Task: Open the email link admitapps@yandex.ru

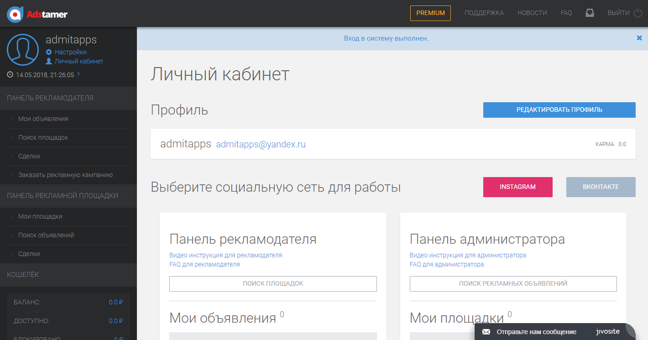Action: click(x=261, y=144)
